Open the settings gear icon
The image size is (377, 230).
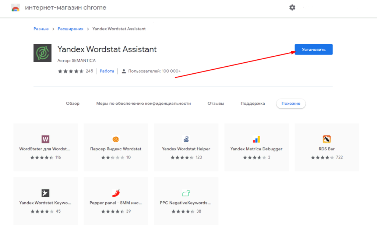(292, 7)
